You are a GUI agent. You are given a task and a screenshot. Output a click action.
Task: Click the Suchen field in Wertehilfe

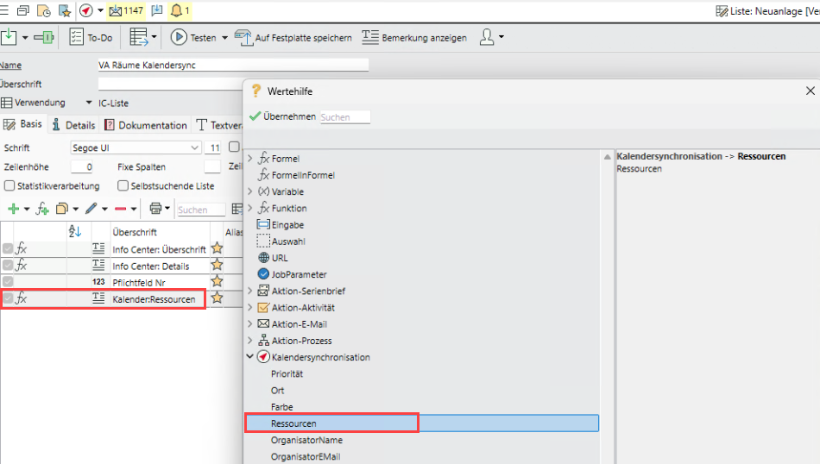click(344, 116)
